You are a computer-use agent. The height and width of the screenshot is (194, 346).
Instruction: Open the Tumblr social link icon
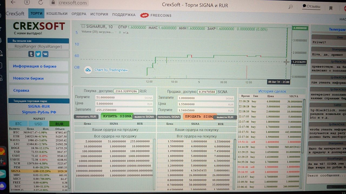(31, 54)
